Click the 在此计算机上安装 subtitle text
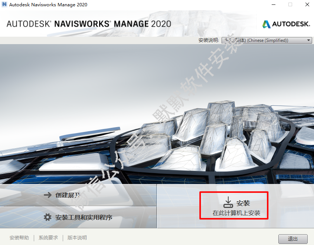The image size is (314, 245). coord(236,213)
